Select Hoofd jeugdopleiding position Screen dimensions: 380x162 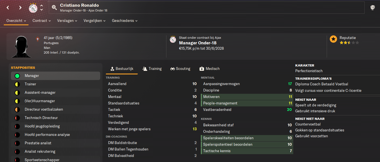pos(56,126)
